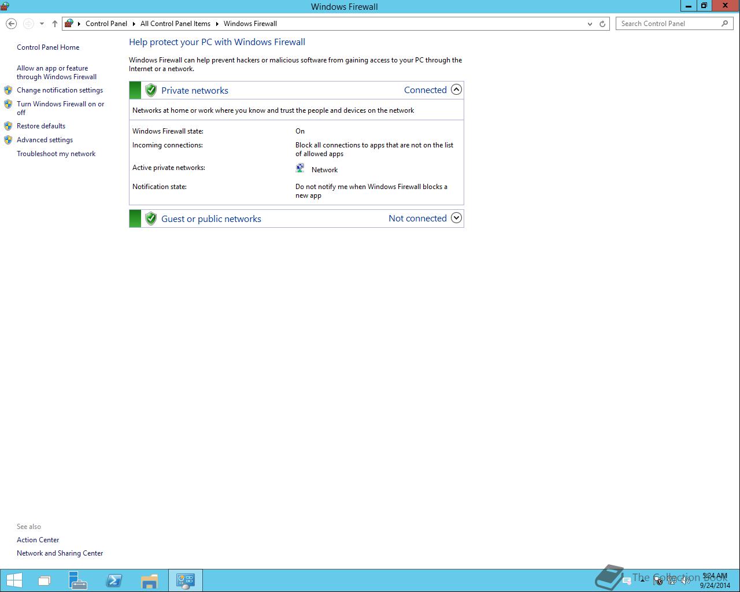Go back with the Back arrow
The width and height of the screenshot is (740, 592).
click(x=11, y=24)
